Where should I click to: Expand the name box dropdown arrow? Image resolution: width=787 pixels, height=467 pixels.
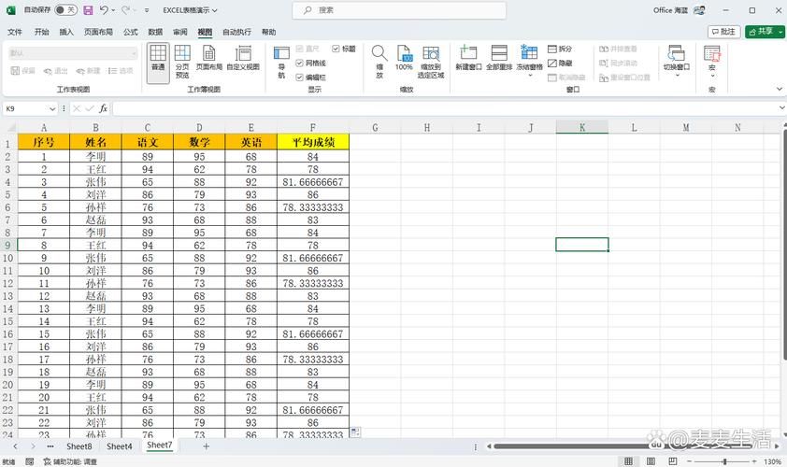(52, 108)
